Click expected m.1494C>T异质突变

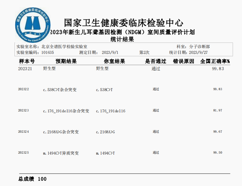[x=61, y=153]
